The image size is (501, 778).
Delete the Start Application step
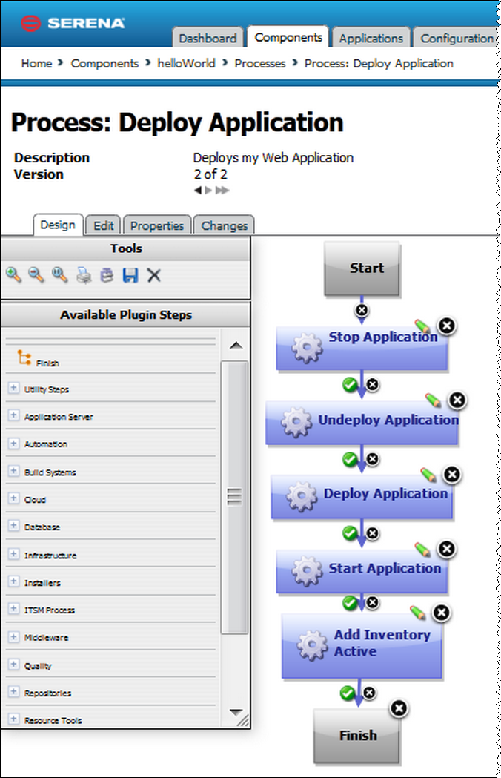(447, 549)
